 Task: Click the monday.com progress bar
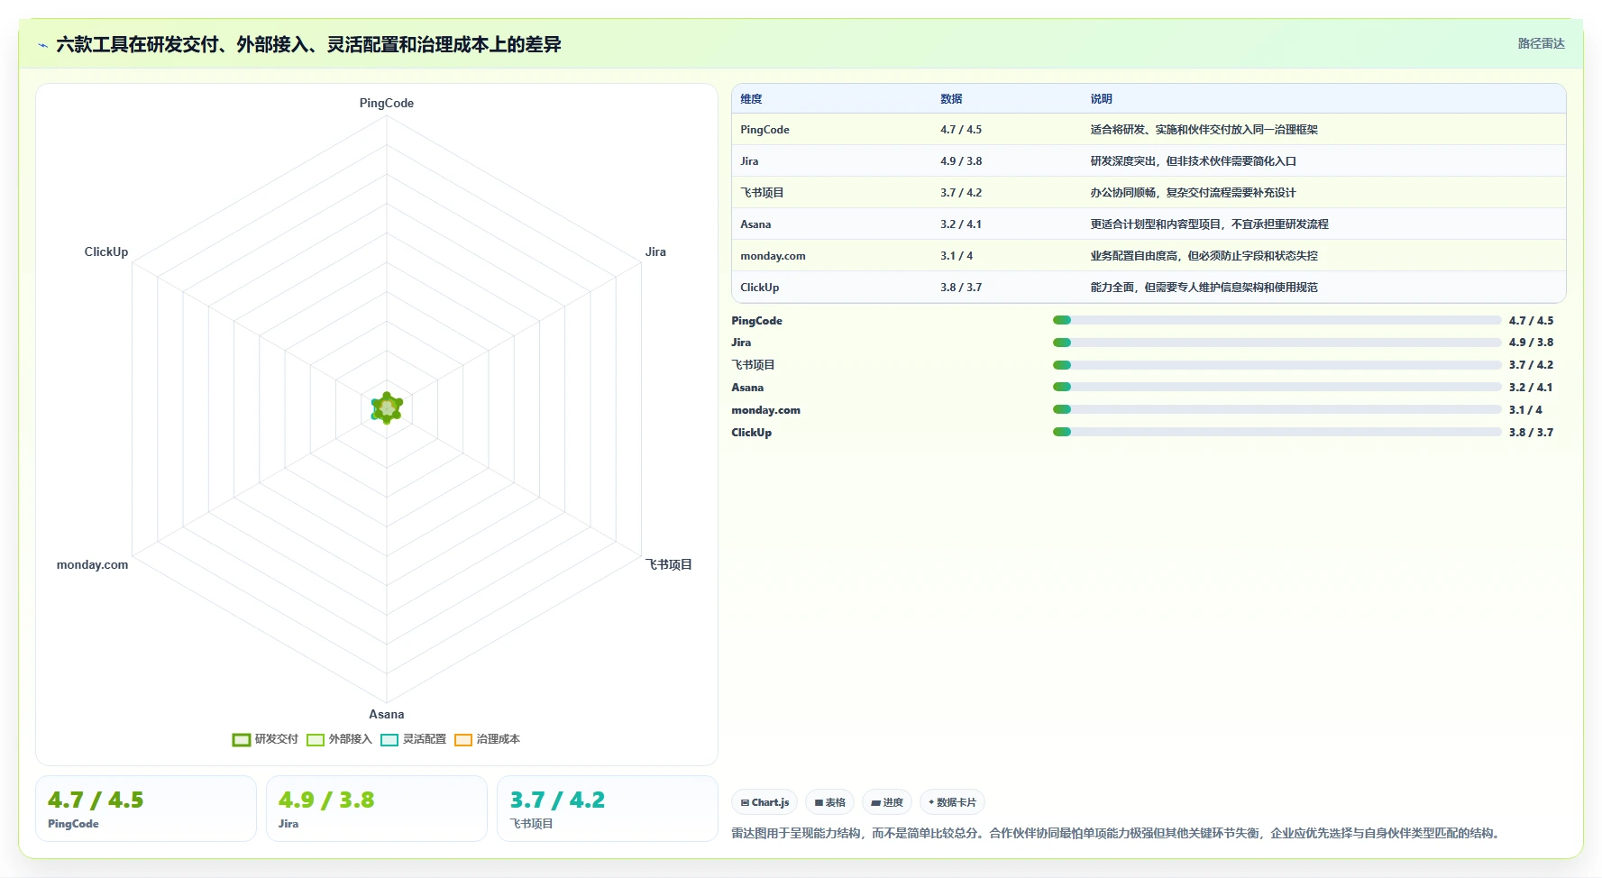pos(1277,409)
